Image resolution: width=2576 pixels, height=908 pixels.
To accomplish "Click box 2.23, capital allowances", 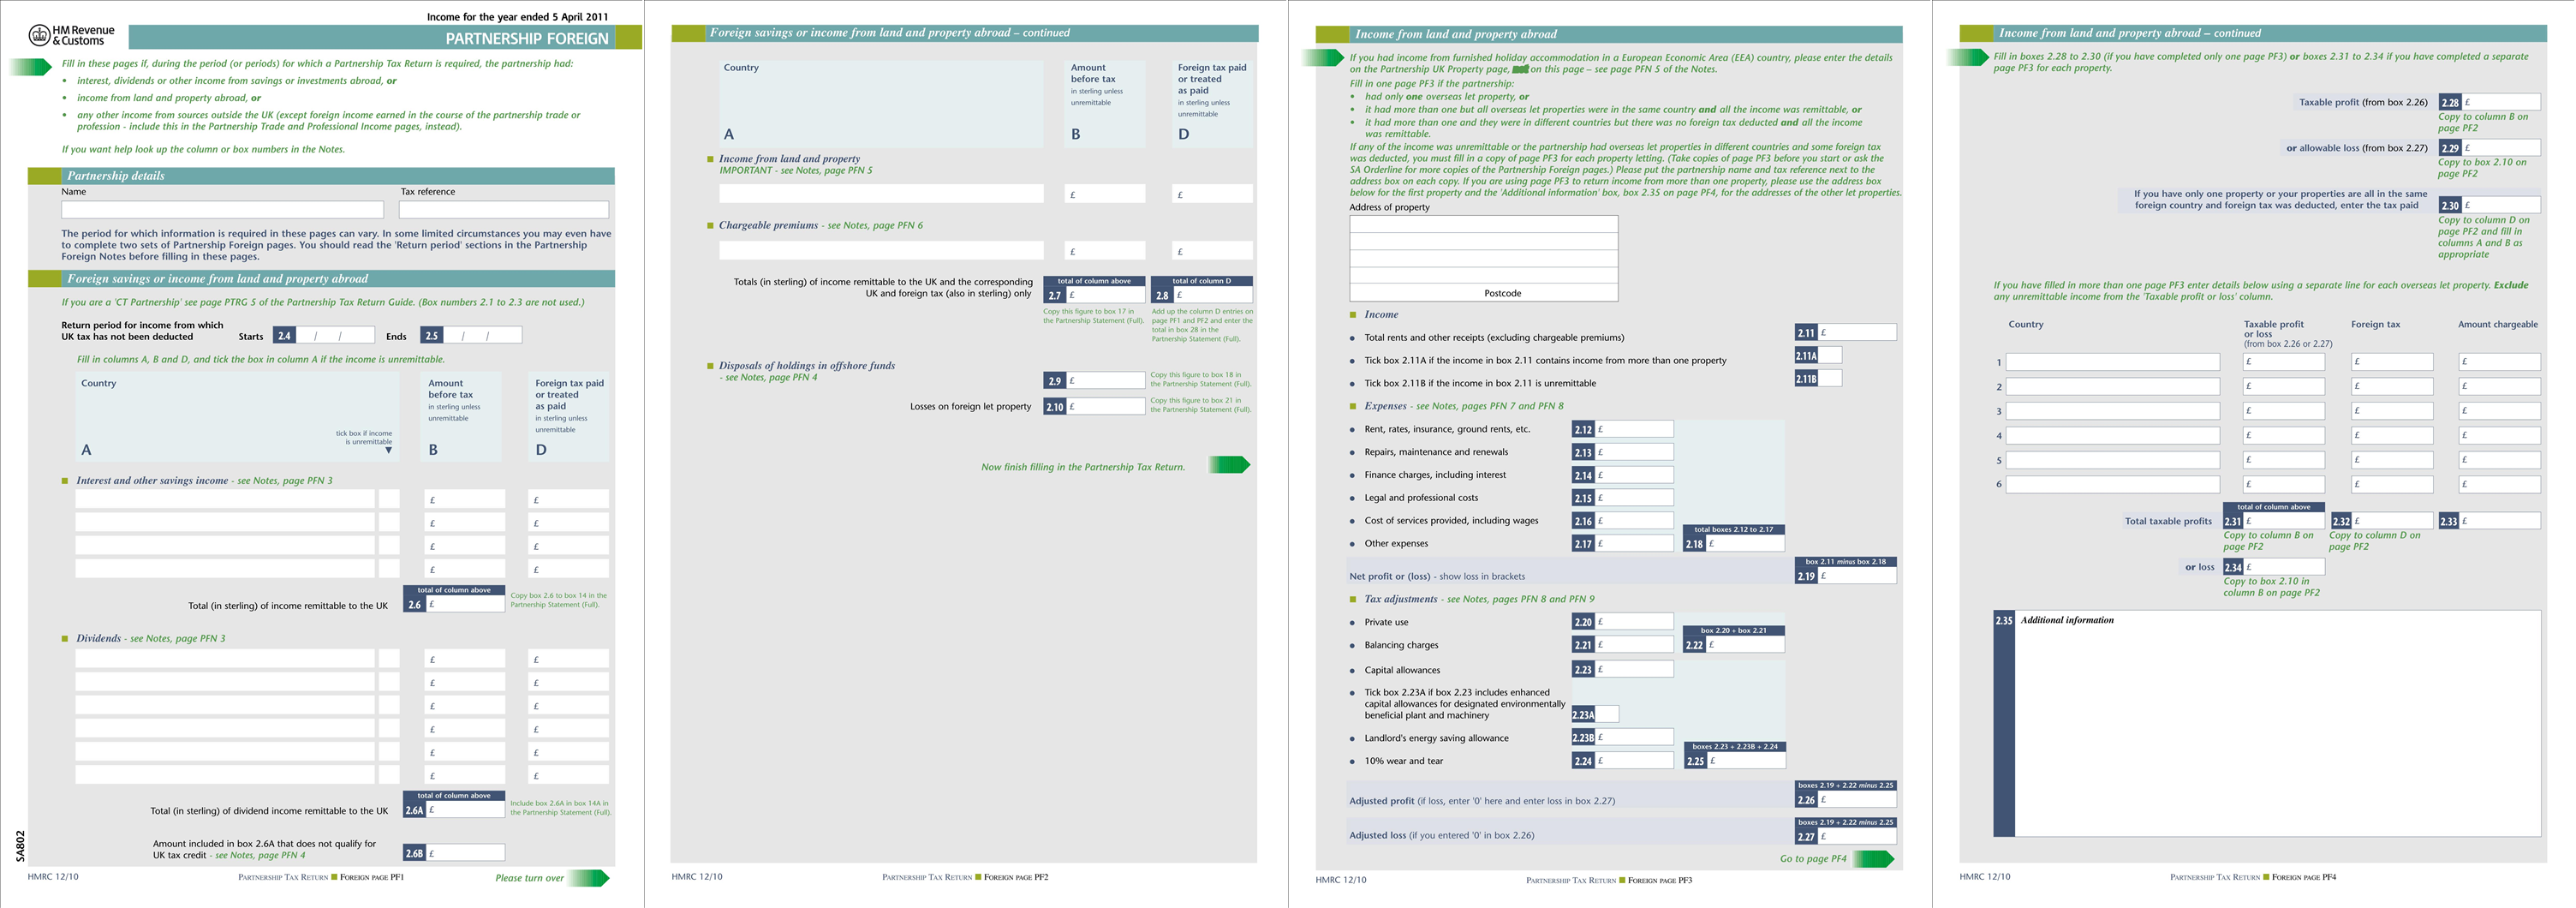I will 1634,669.
